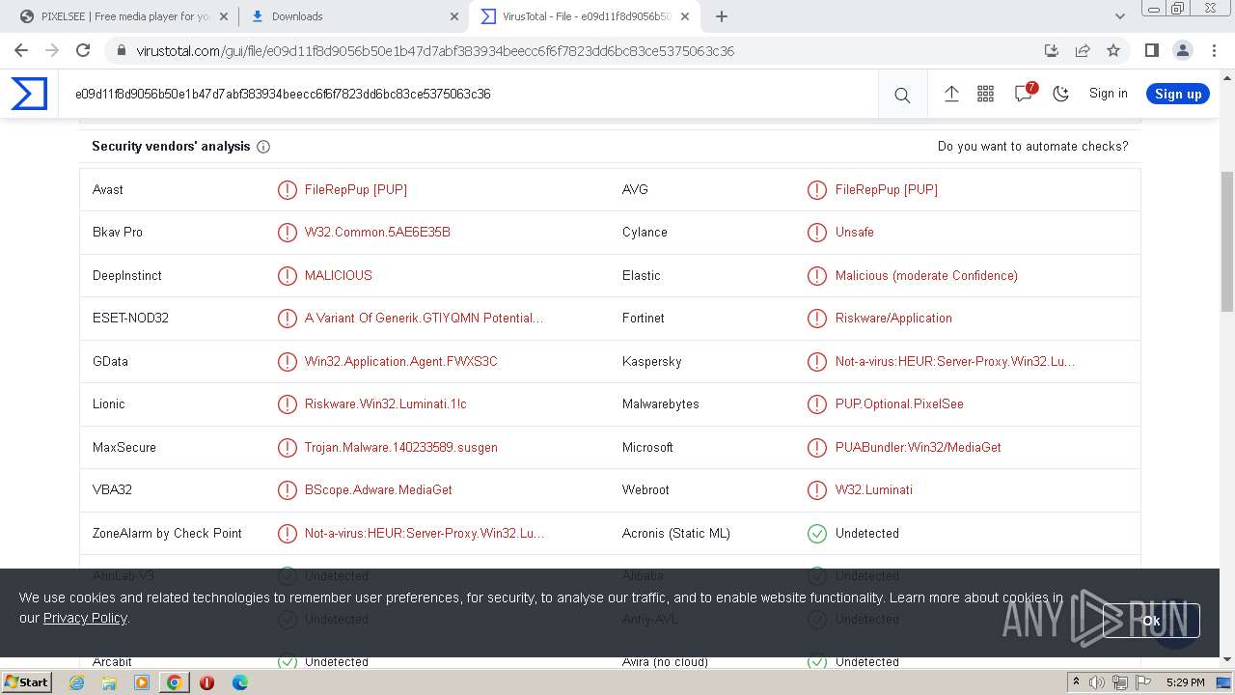Click the Kaspersky detection alert icon

817,362
